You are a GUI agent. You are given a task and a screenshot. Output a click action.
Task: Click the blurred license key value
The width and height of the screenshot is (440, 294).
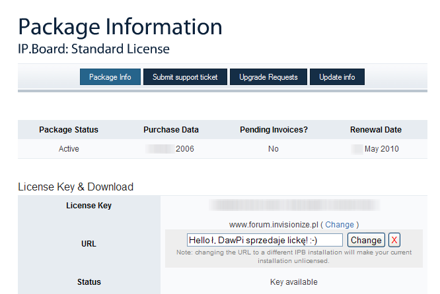point(293,206)
